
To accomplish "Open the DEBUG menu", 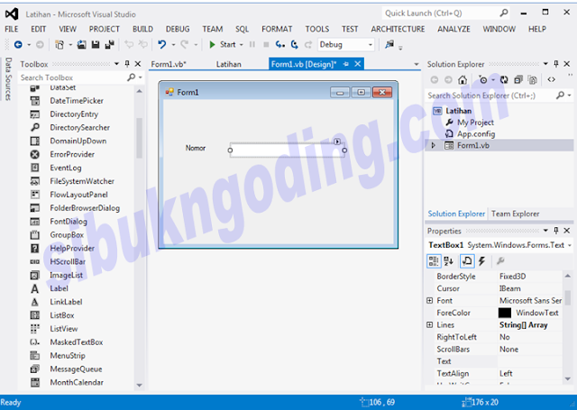I will (x=178, y=29).
